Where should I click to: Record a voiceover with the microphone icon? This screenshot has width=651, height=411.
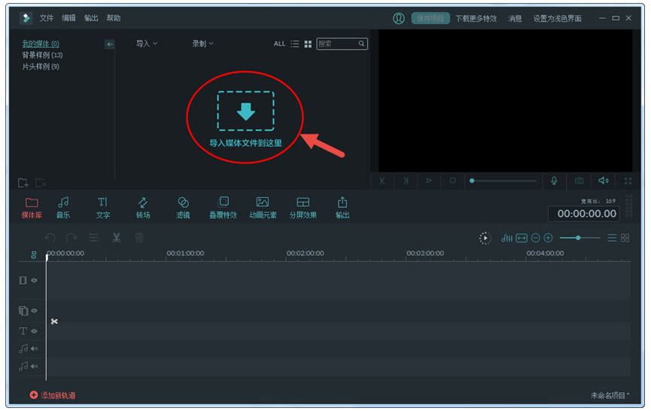(554, 181)
